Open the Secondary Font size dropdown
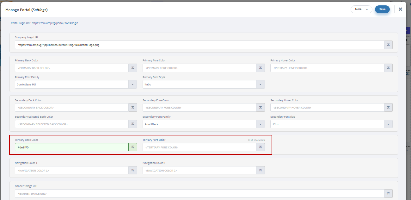 coord(388,124)
